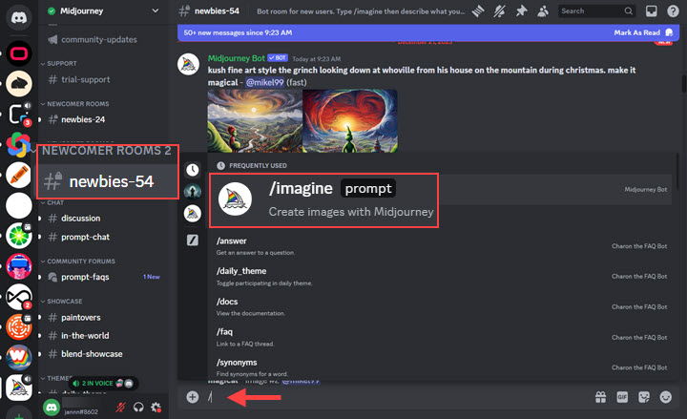Screen dimensions: 687x419
Task: Open lime citrus server icon
Action: [x=19, y=236]
